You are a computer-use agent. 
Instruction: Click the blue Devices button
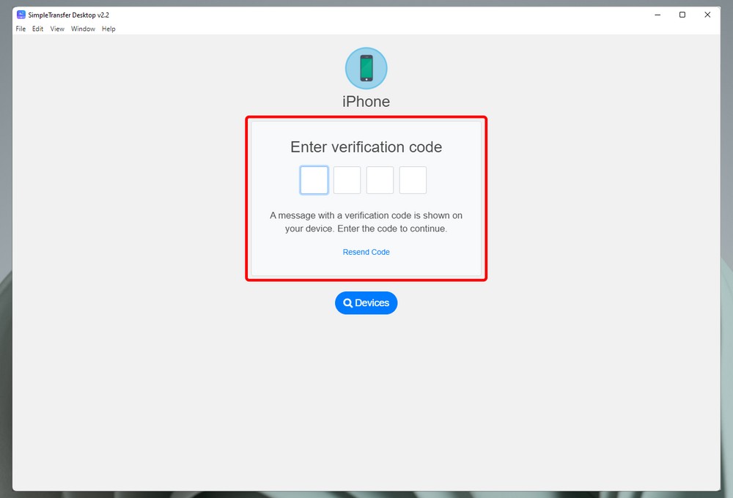tap(366, 303)
